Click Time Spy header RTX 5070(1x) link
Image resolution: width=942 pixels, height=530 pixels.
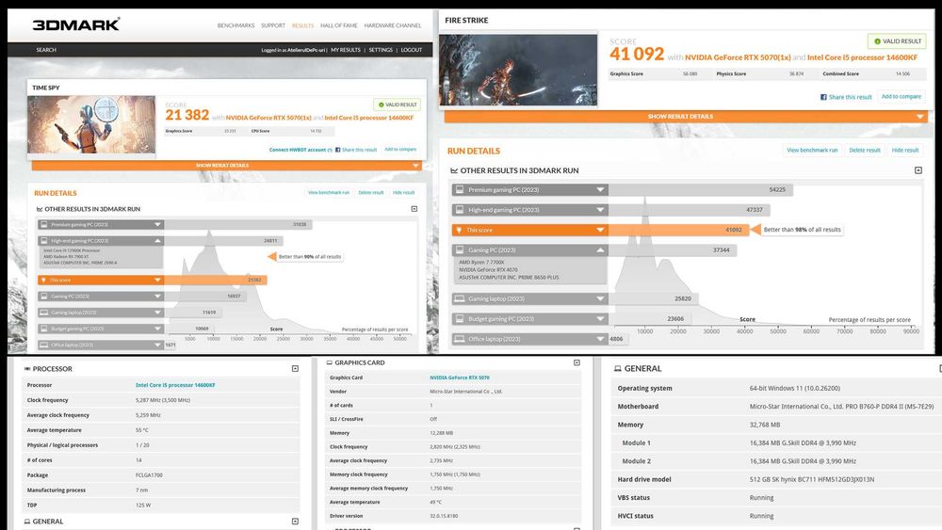pos(268,118)
